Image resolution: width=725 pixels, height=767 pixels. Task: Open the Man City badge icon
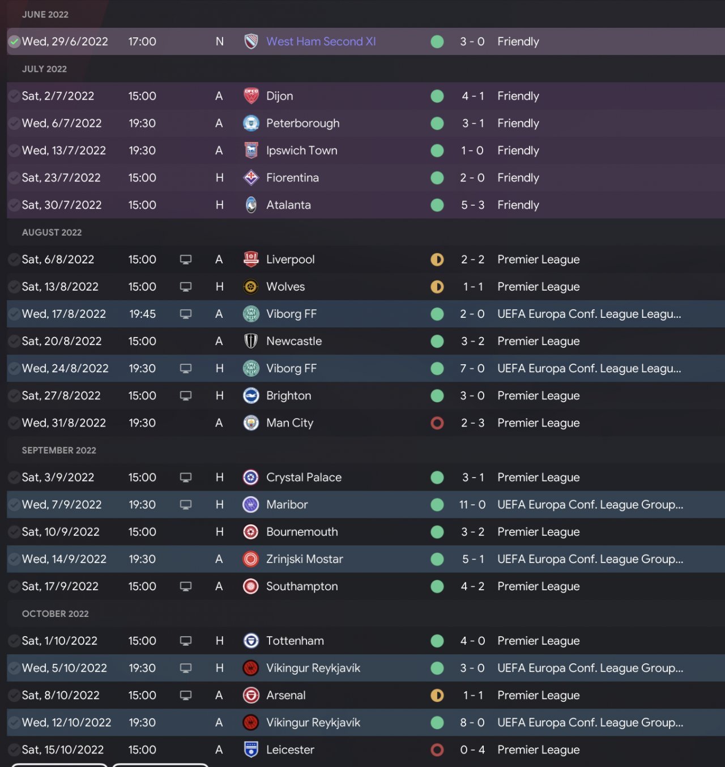[251, 423]
